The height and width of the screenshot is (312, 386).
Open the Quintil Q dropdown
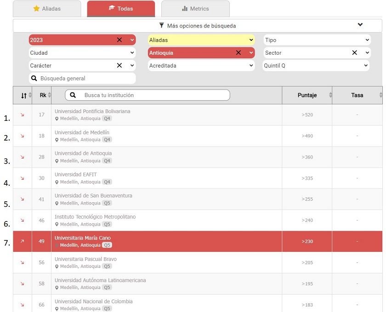click(316, 66)
